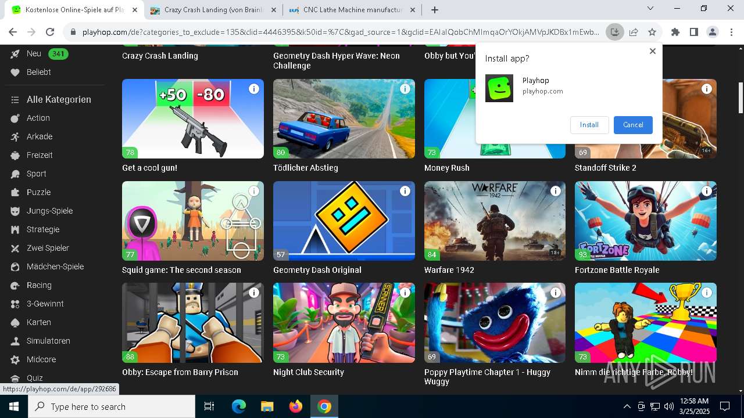The image size is (744, 418).
Task: Show info for Night Club Security
Action: click(x=405, y=293)
